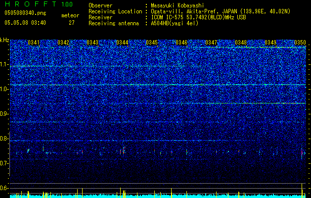Select the Ogata-vill. Akita-Pref. JAPAN location text
Image resolution: width=311 pixels, height=198 pixels.
221,11
